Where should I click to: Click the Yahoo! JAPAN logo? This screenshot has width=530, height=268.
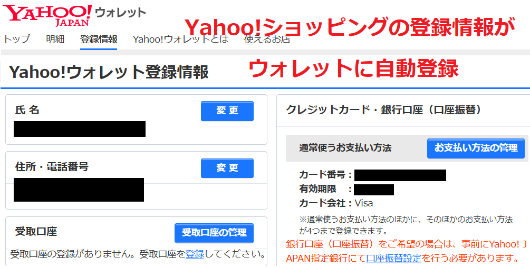click(x=46, y=15)
